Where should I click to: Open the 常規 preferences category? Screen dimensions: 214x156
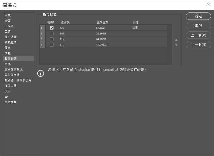[x=18, y=15]
